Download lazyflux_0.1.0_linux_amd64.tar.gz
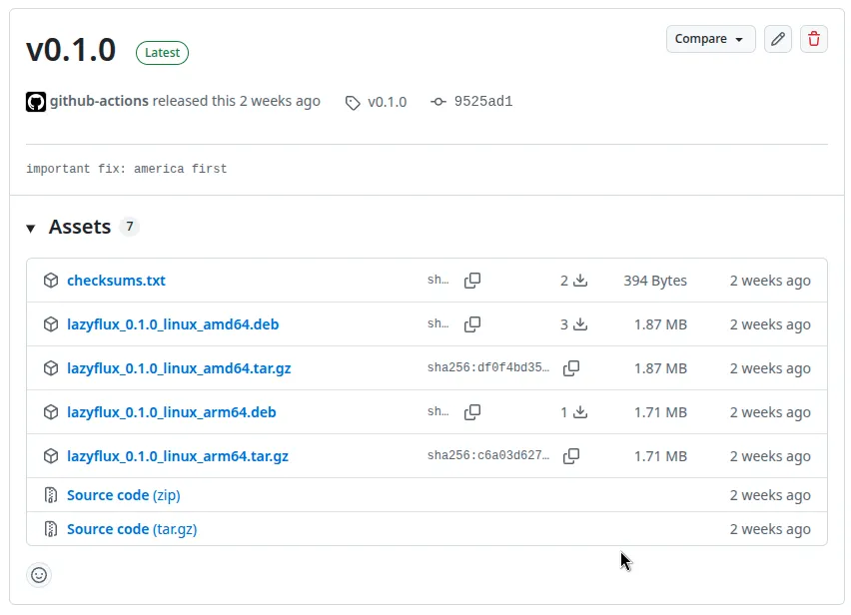 pyautogui.click(x=179, y=368)
